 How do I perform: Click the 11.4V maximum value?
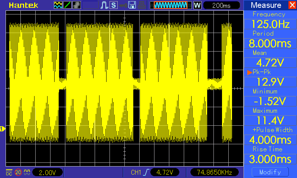click(270, 121)
